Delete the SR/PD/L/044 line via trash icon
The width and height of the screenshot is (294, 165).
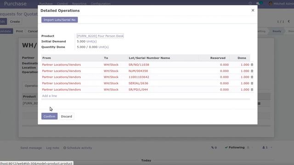[252, 90]
